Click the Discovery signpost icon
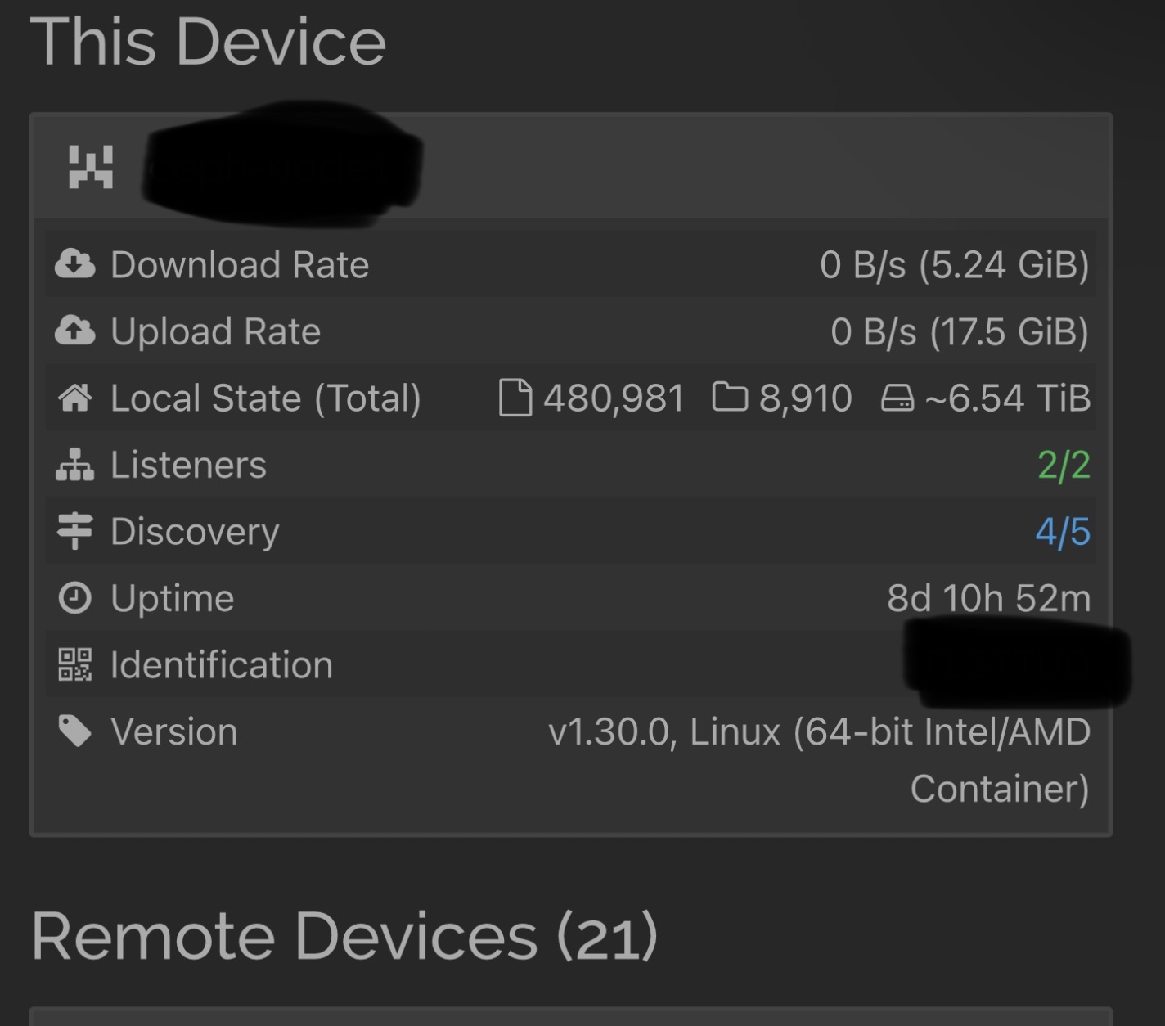This screenshot has height=1026, width=1165. pos(75,531)
